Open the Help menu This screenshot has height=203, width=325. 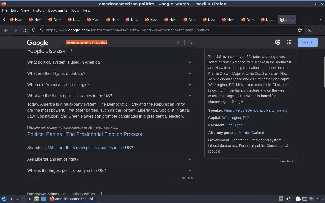[86, 10]
